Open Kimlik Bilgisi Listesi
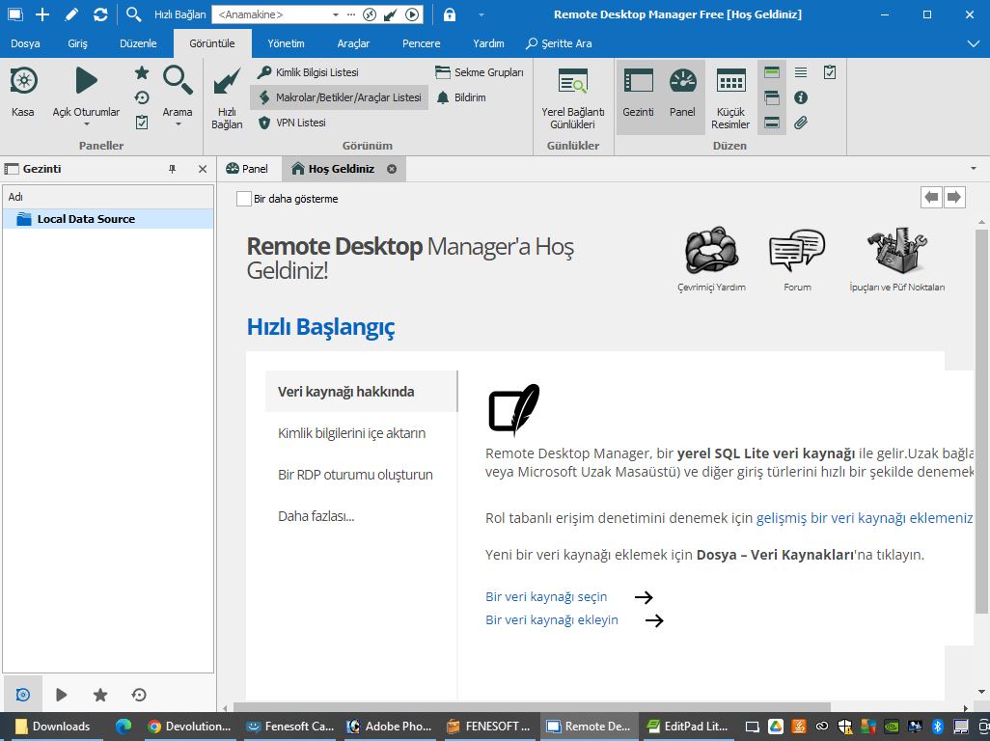990x741 pixels. tap(308, 72)
